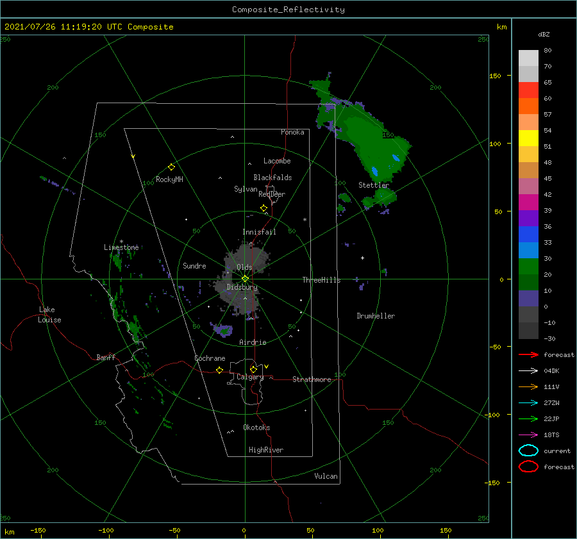This screenshot has height=539, width=577.
Task: Click the Sundre label
Action: click(x=195, y=266)
